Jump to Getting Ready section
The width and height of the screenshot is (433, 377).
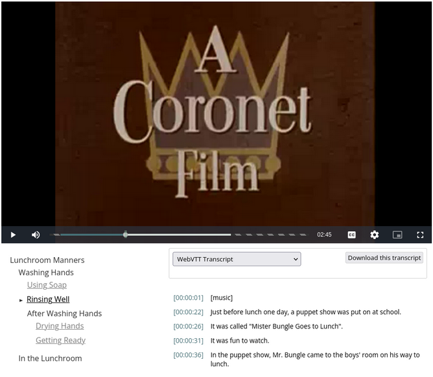point(60,340)
